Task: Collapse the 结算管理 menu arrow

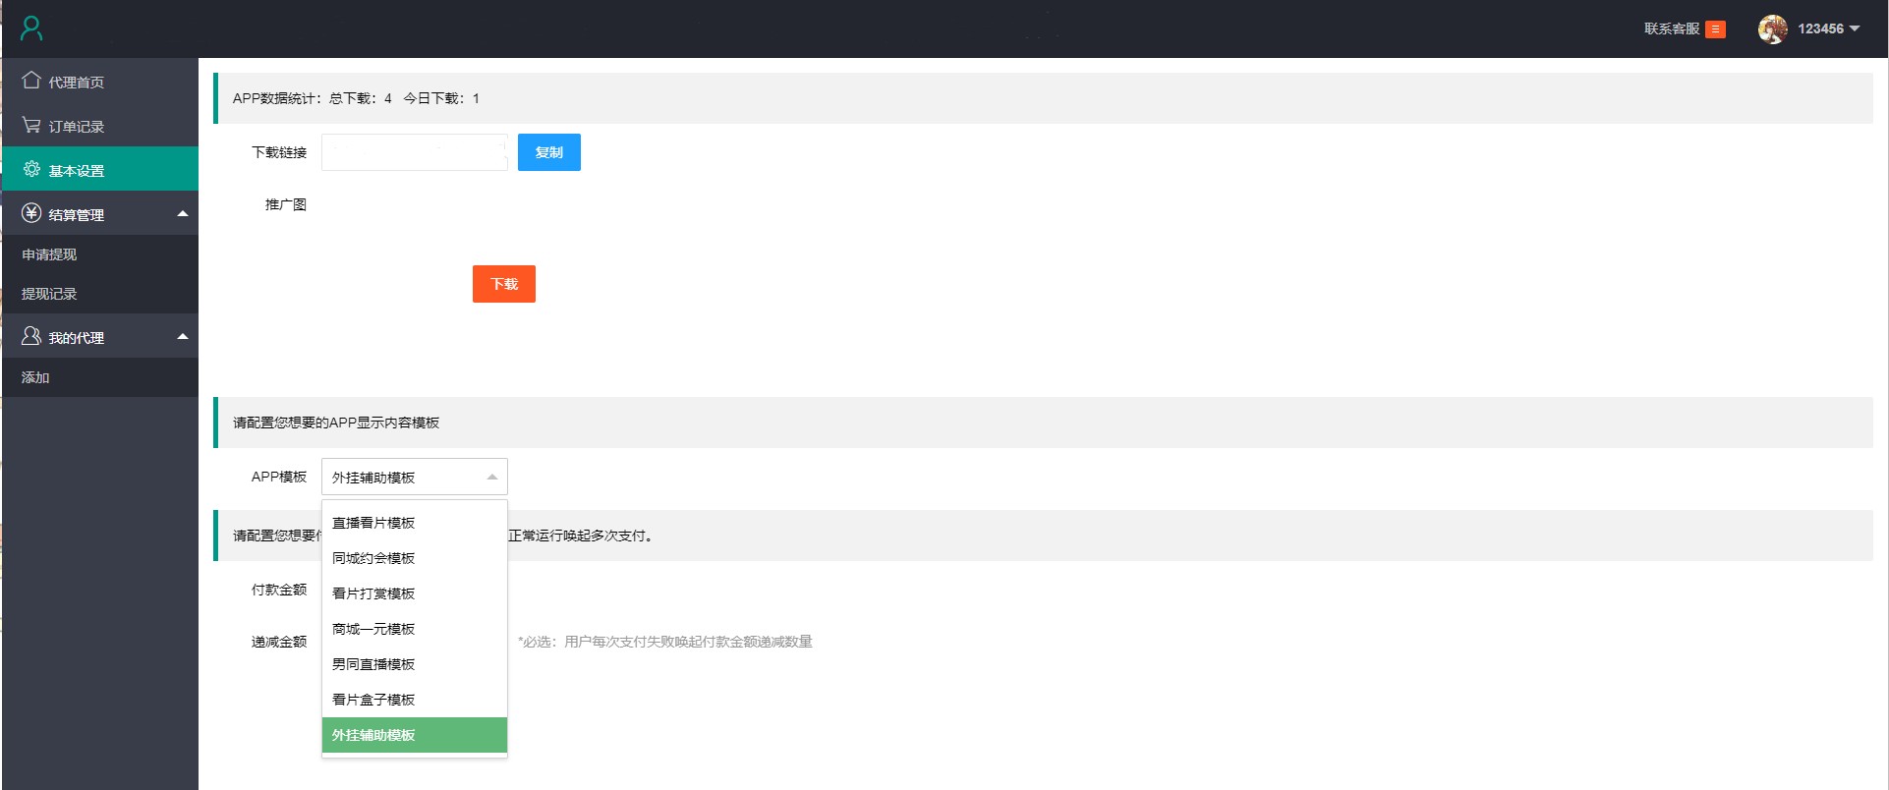Action: click(183, 213)
